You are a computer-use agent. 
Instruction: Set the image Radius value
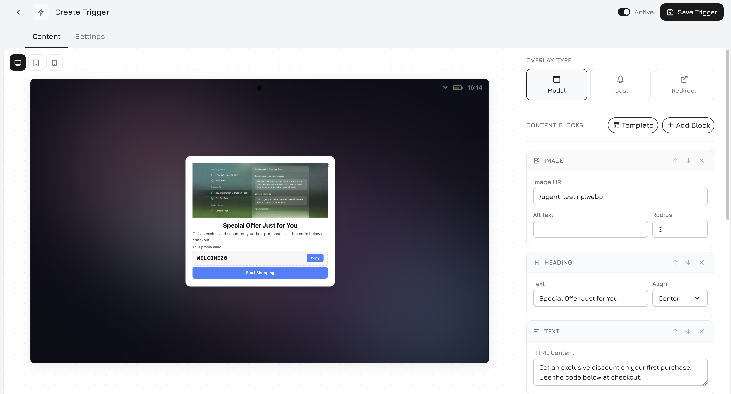coord(680,229)
